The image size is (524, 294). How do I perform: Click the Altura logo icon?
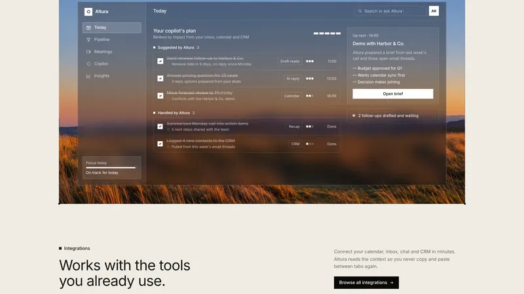click(x=88, y=11)
